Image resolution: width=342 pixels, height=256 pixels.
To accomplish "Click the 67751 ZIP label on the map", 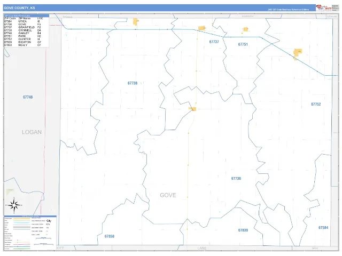I will tap(243, 44).
